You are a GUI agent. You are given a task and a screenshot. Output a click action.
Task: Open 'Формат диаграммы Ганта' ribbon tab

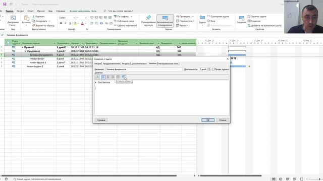(x=83, y=11)
